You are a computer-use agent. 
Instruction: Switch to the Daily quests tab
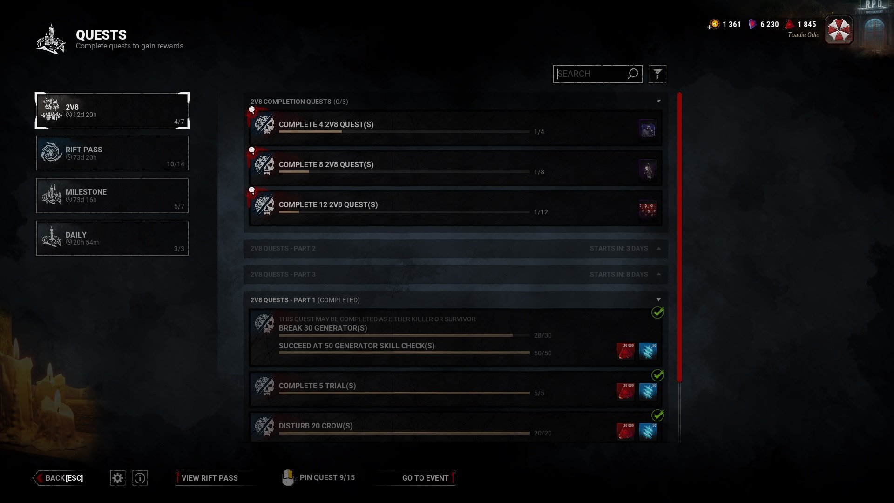pos(112,238)
